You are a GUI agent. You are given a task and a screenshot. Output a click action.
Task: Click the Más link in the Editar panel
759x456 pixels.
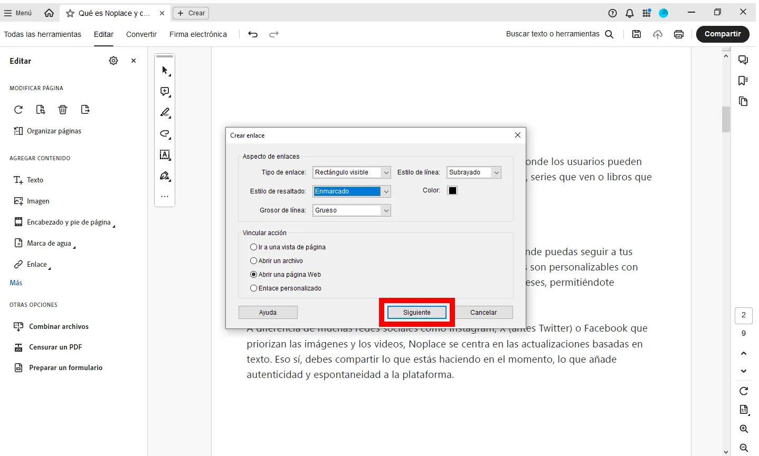click(16, 283)
